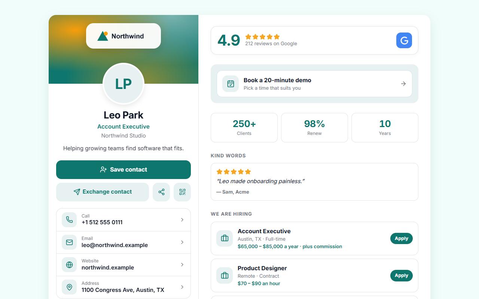479x299 pixels.
Task: Click the blue Google logo icon
Action: pyautogui.click(x=404, y=40)
